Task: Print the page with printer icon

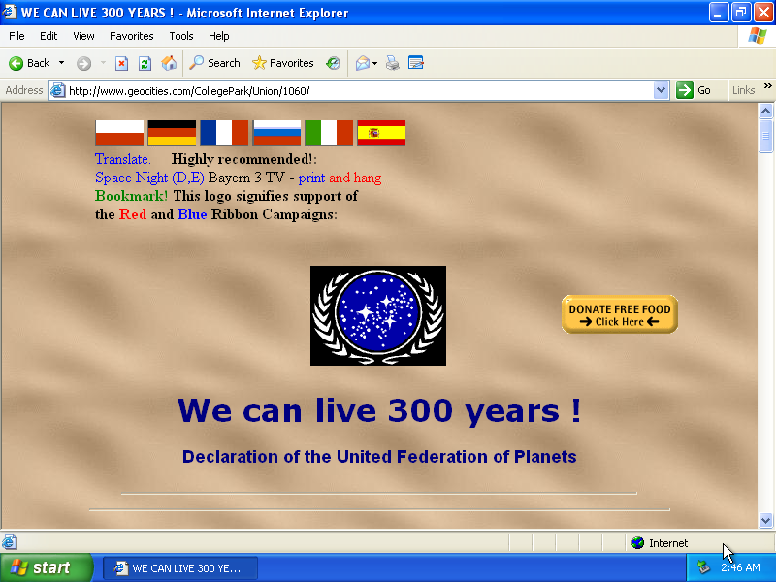Action: coord(393,63)
